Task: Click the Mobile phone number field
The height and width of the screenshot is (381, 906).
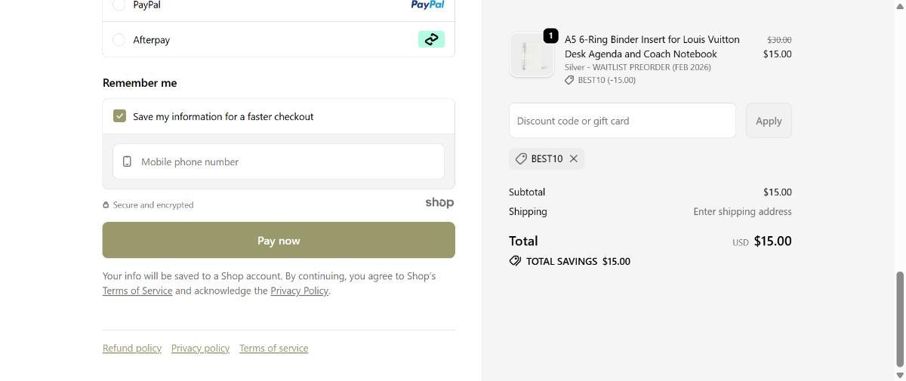Action: pos(287,161)
